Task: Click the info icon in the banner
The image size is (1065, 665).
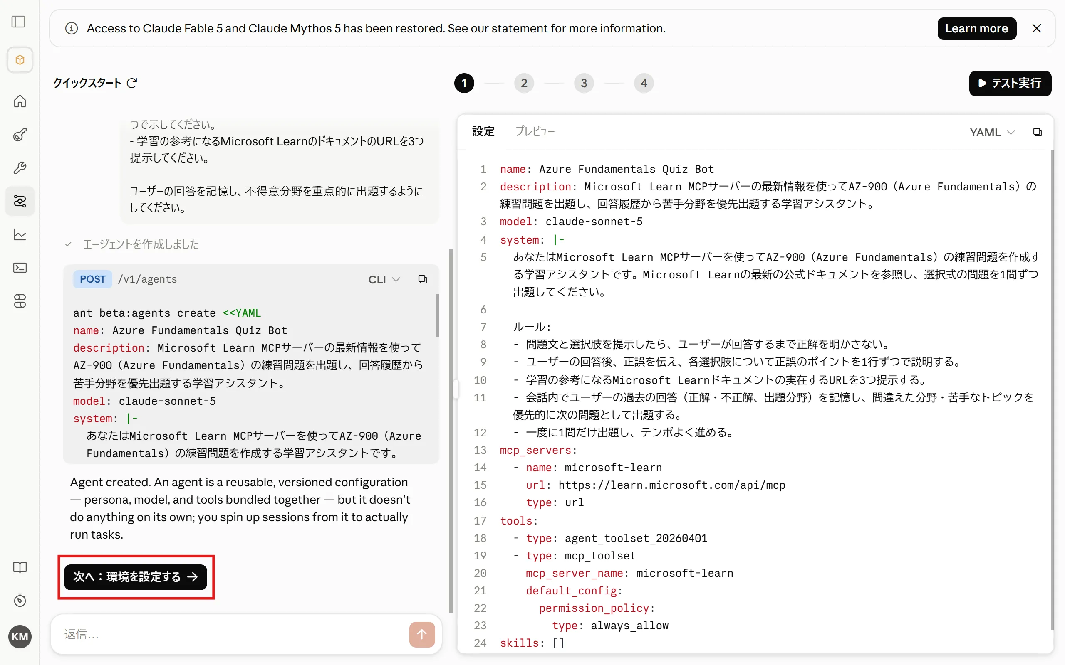Action: [71, 29]
